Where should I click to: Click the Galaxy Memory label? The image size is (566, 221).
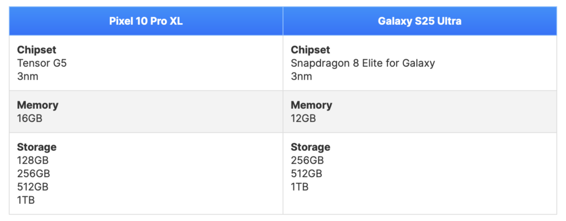[x=312, y=105]
